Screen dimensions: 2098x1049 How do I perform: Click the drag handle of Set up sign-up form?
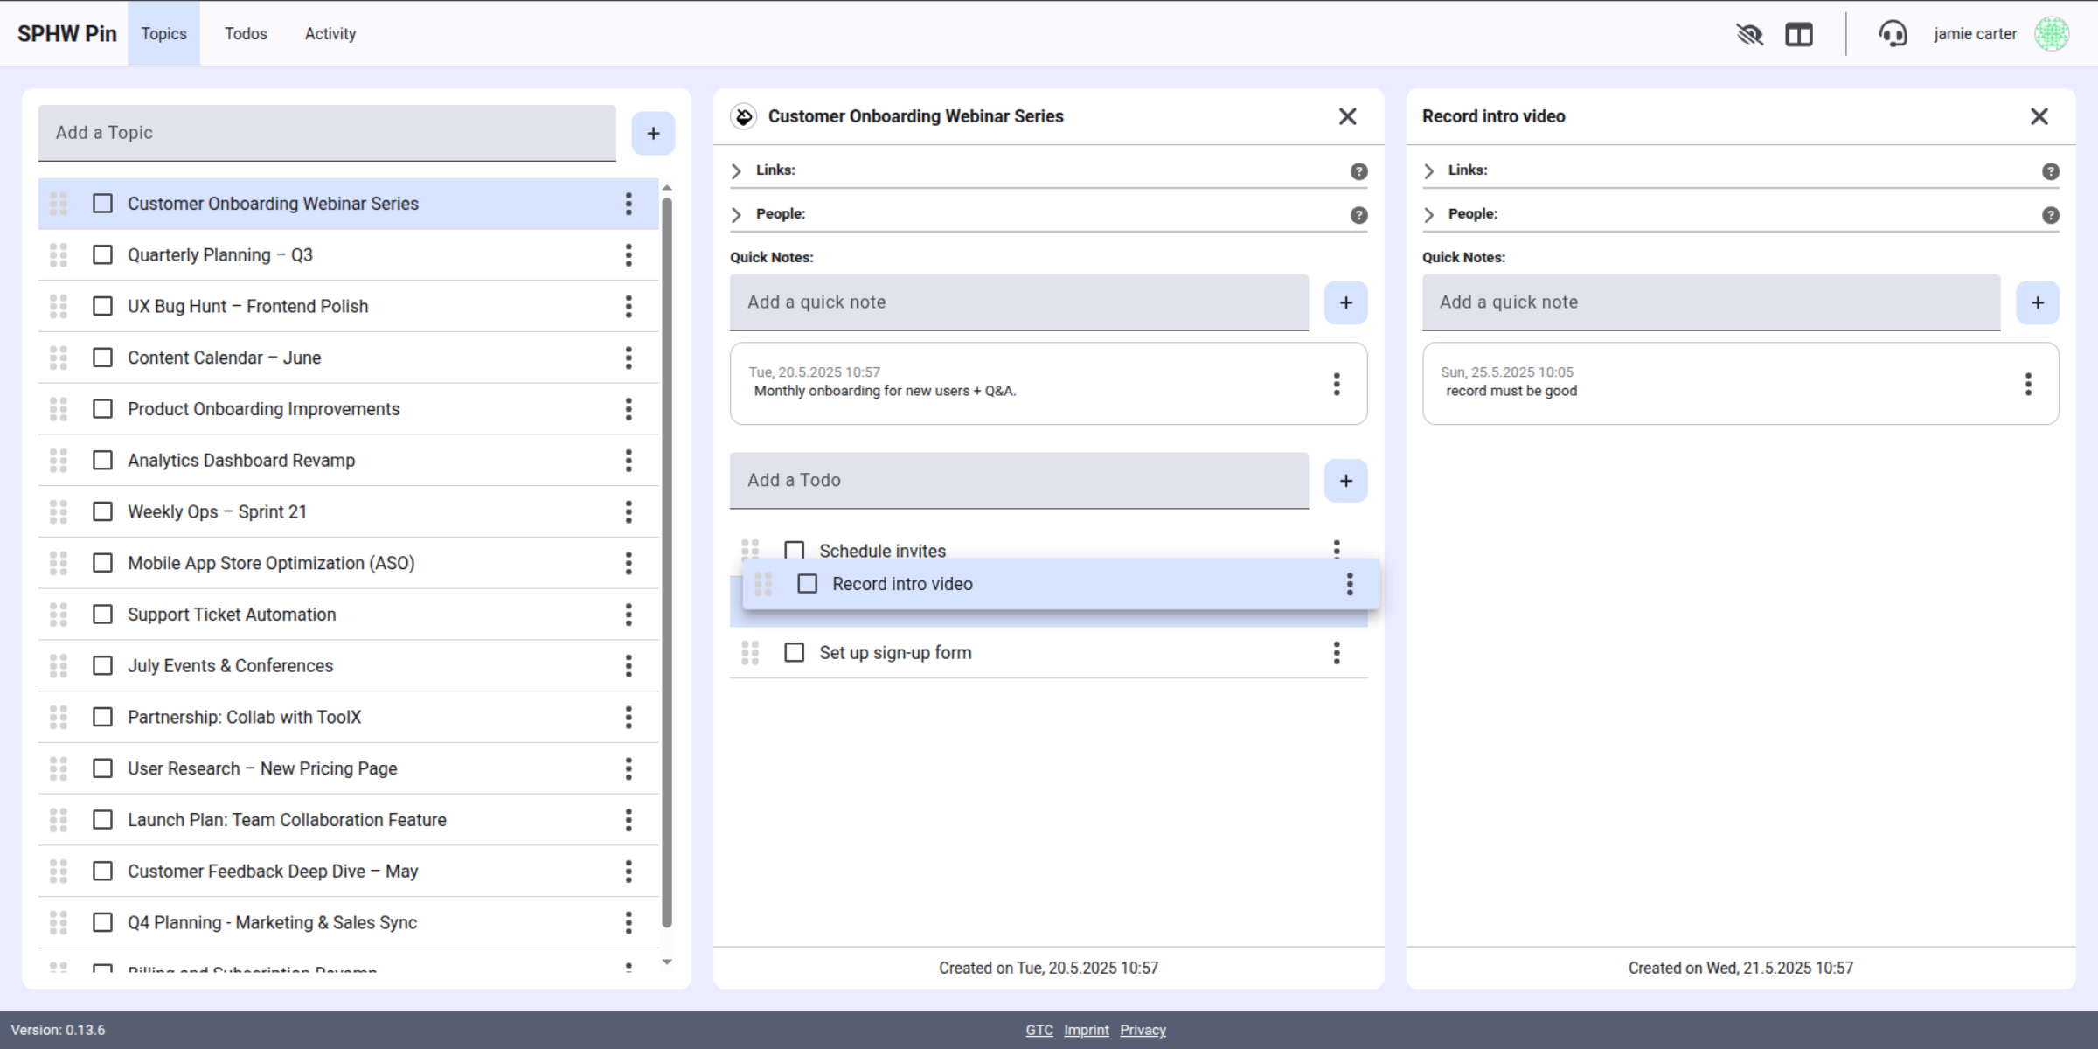point(750,653)
